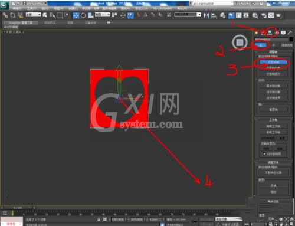The height and width of the screenshot is (226, 295).
Task: Collapse the Adjust Transform rollout
Action: point(273,162)
